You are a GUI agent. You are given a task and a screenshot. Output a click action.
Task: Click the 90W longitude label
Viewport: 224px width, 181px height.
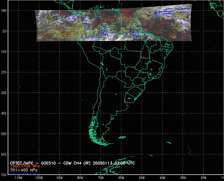pyautogui.click(x=59, y=178)
